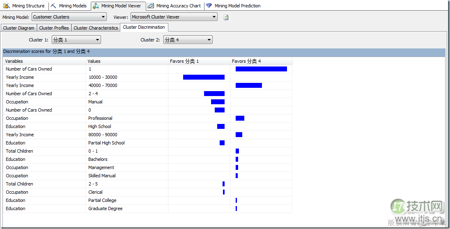Screen dimensions: 450x229
Task: Sort by the Variables column header
Action: pyautogui.click(x=44, y=61)
